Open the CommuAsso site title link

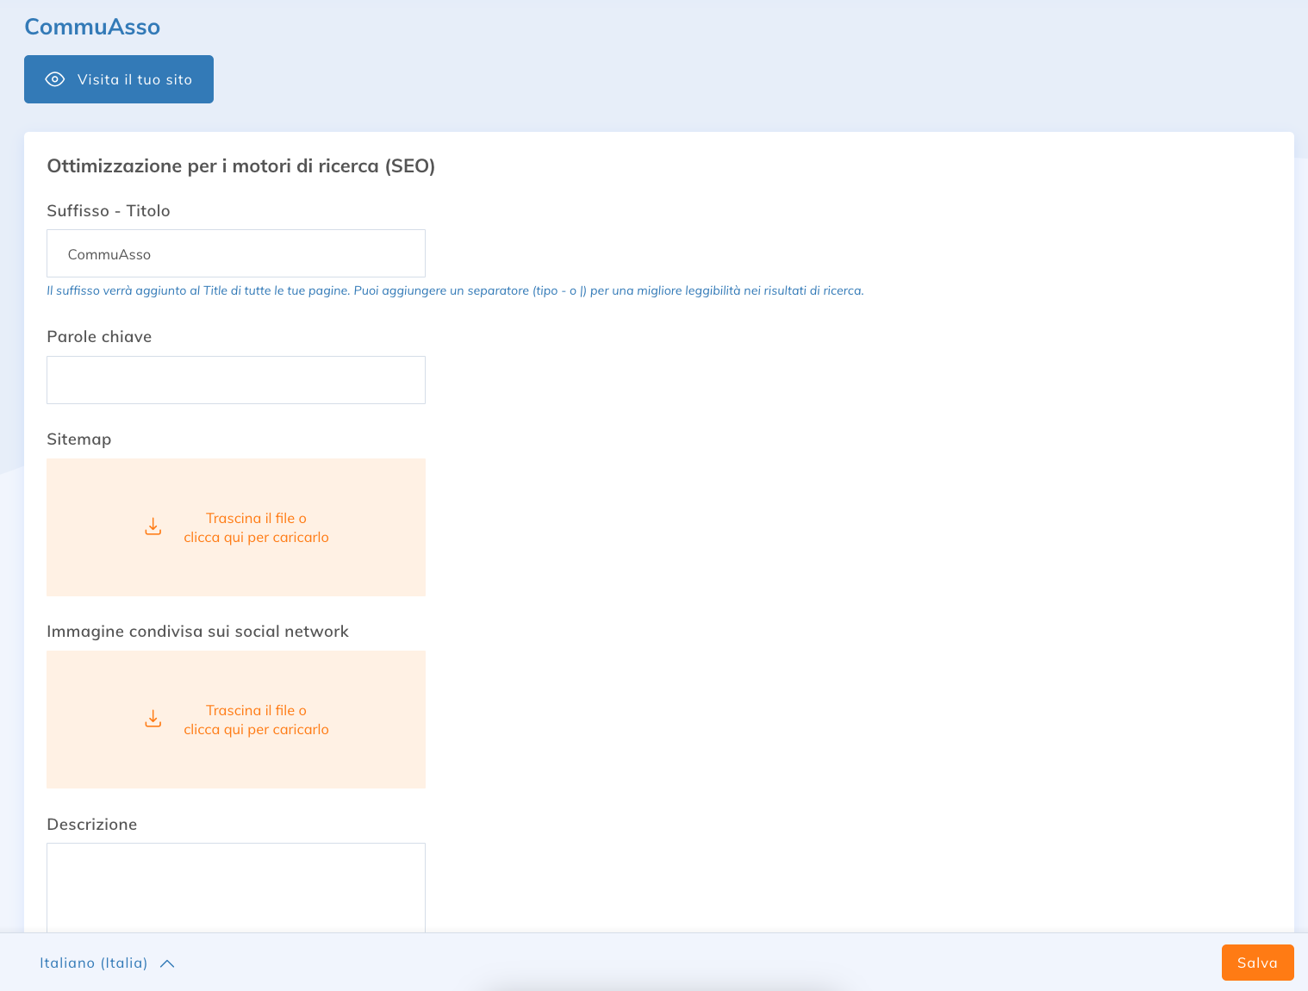tap(92, 27)
